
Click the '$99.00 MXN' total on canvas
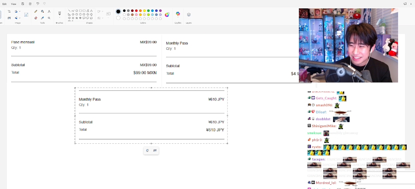pos(145,73)
